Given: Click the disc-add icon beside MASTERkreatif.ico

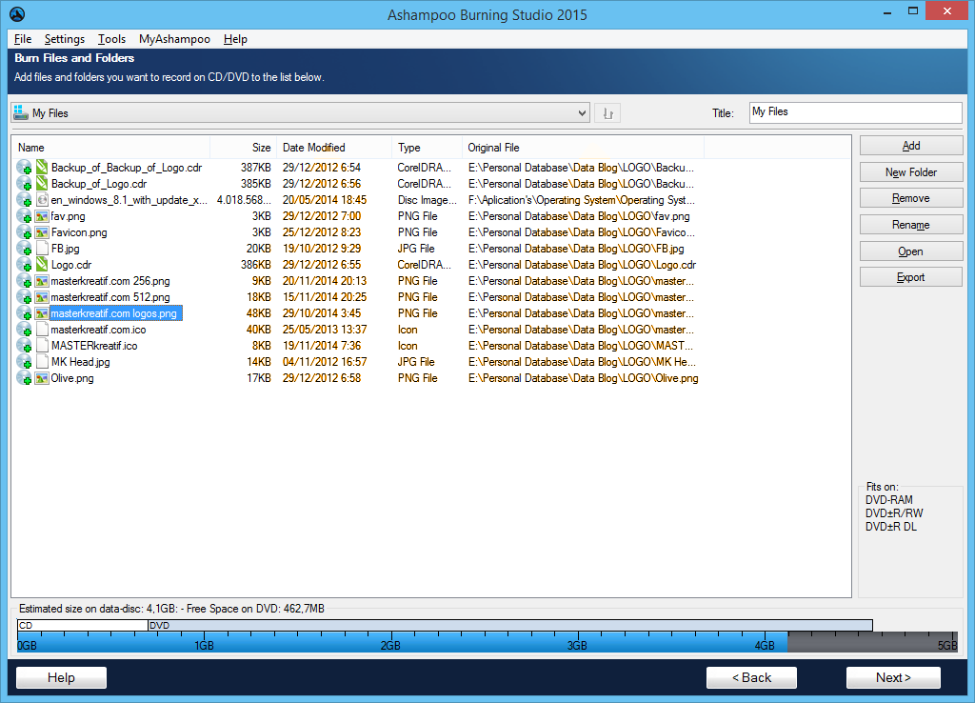Looking at the screenshot, I should (24, 345).
